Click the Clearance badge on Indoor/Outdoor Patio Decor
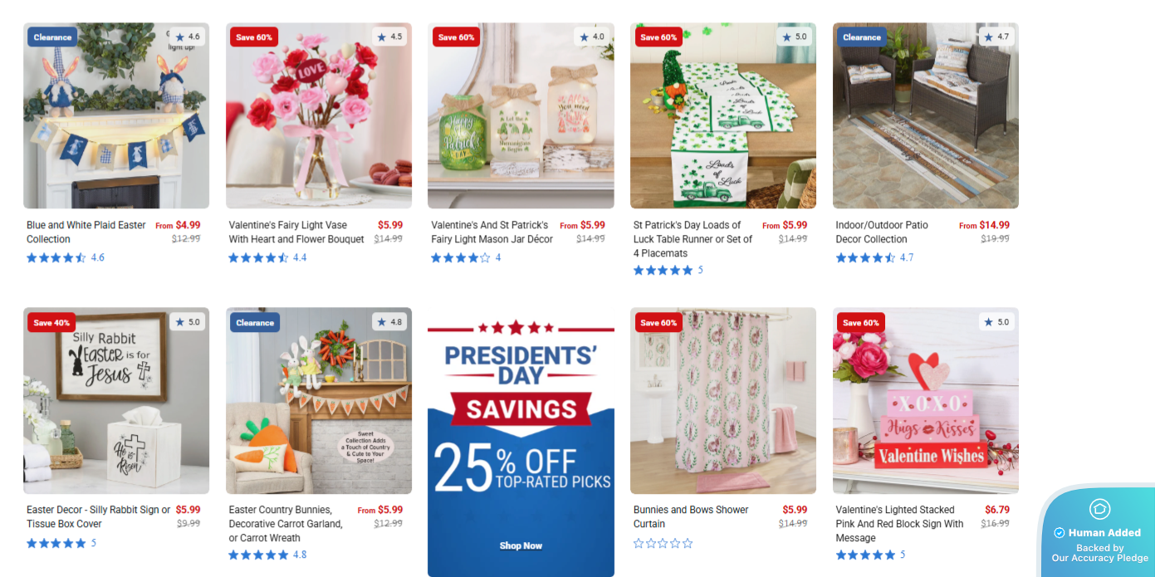The width and height of the screenshot is (1155, 577). click(862, 37)
